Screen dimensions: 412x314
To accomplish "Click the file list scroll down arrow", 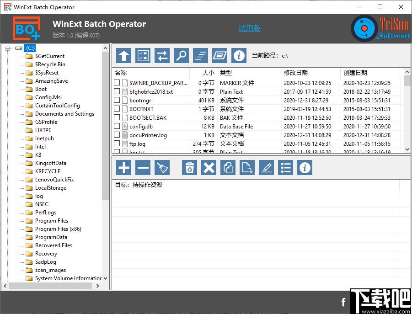I will [407, 149].
